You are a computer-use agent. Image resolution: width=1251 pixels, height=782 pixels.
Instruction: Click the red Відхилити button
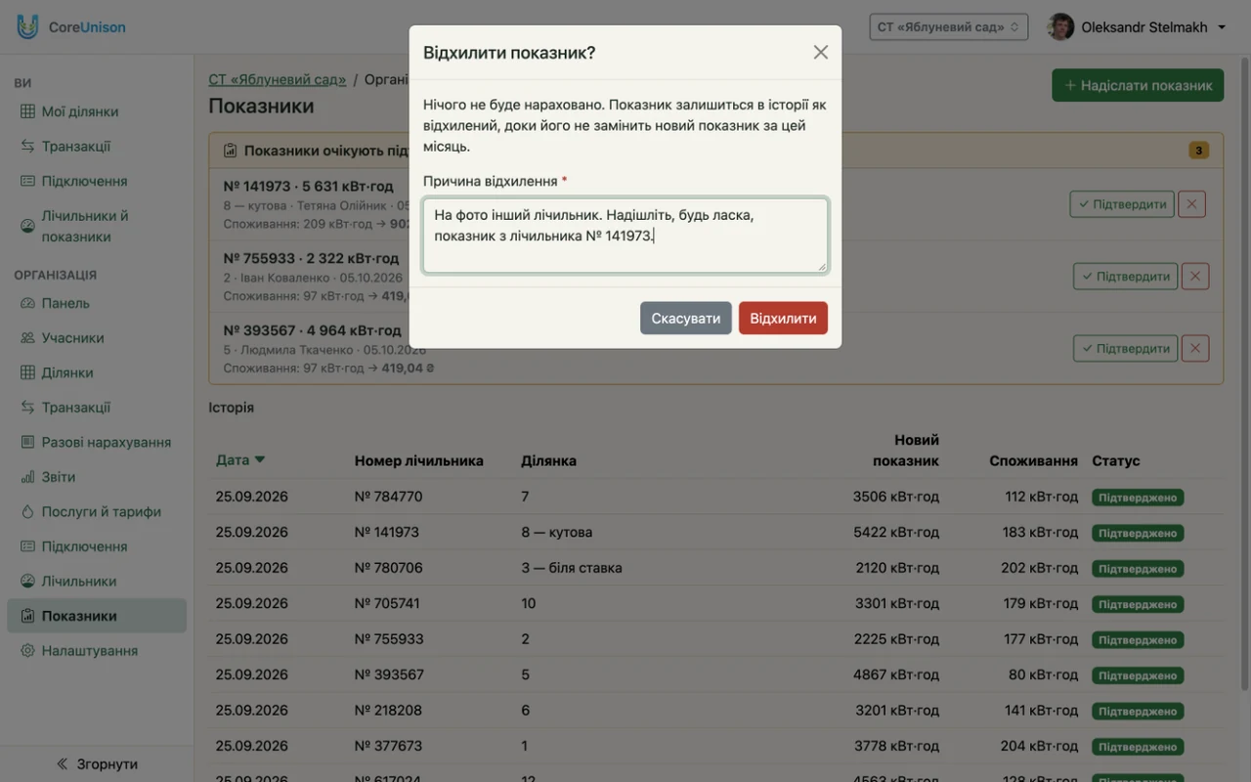pos(783,318)
